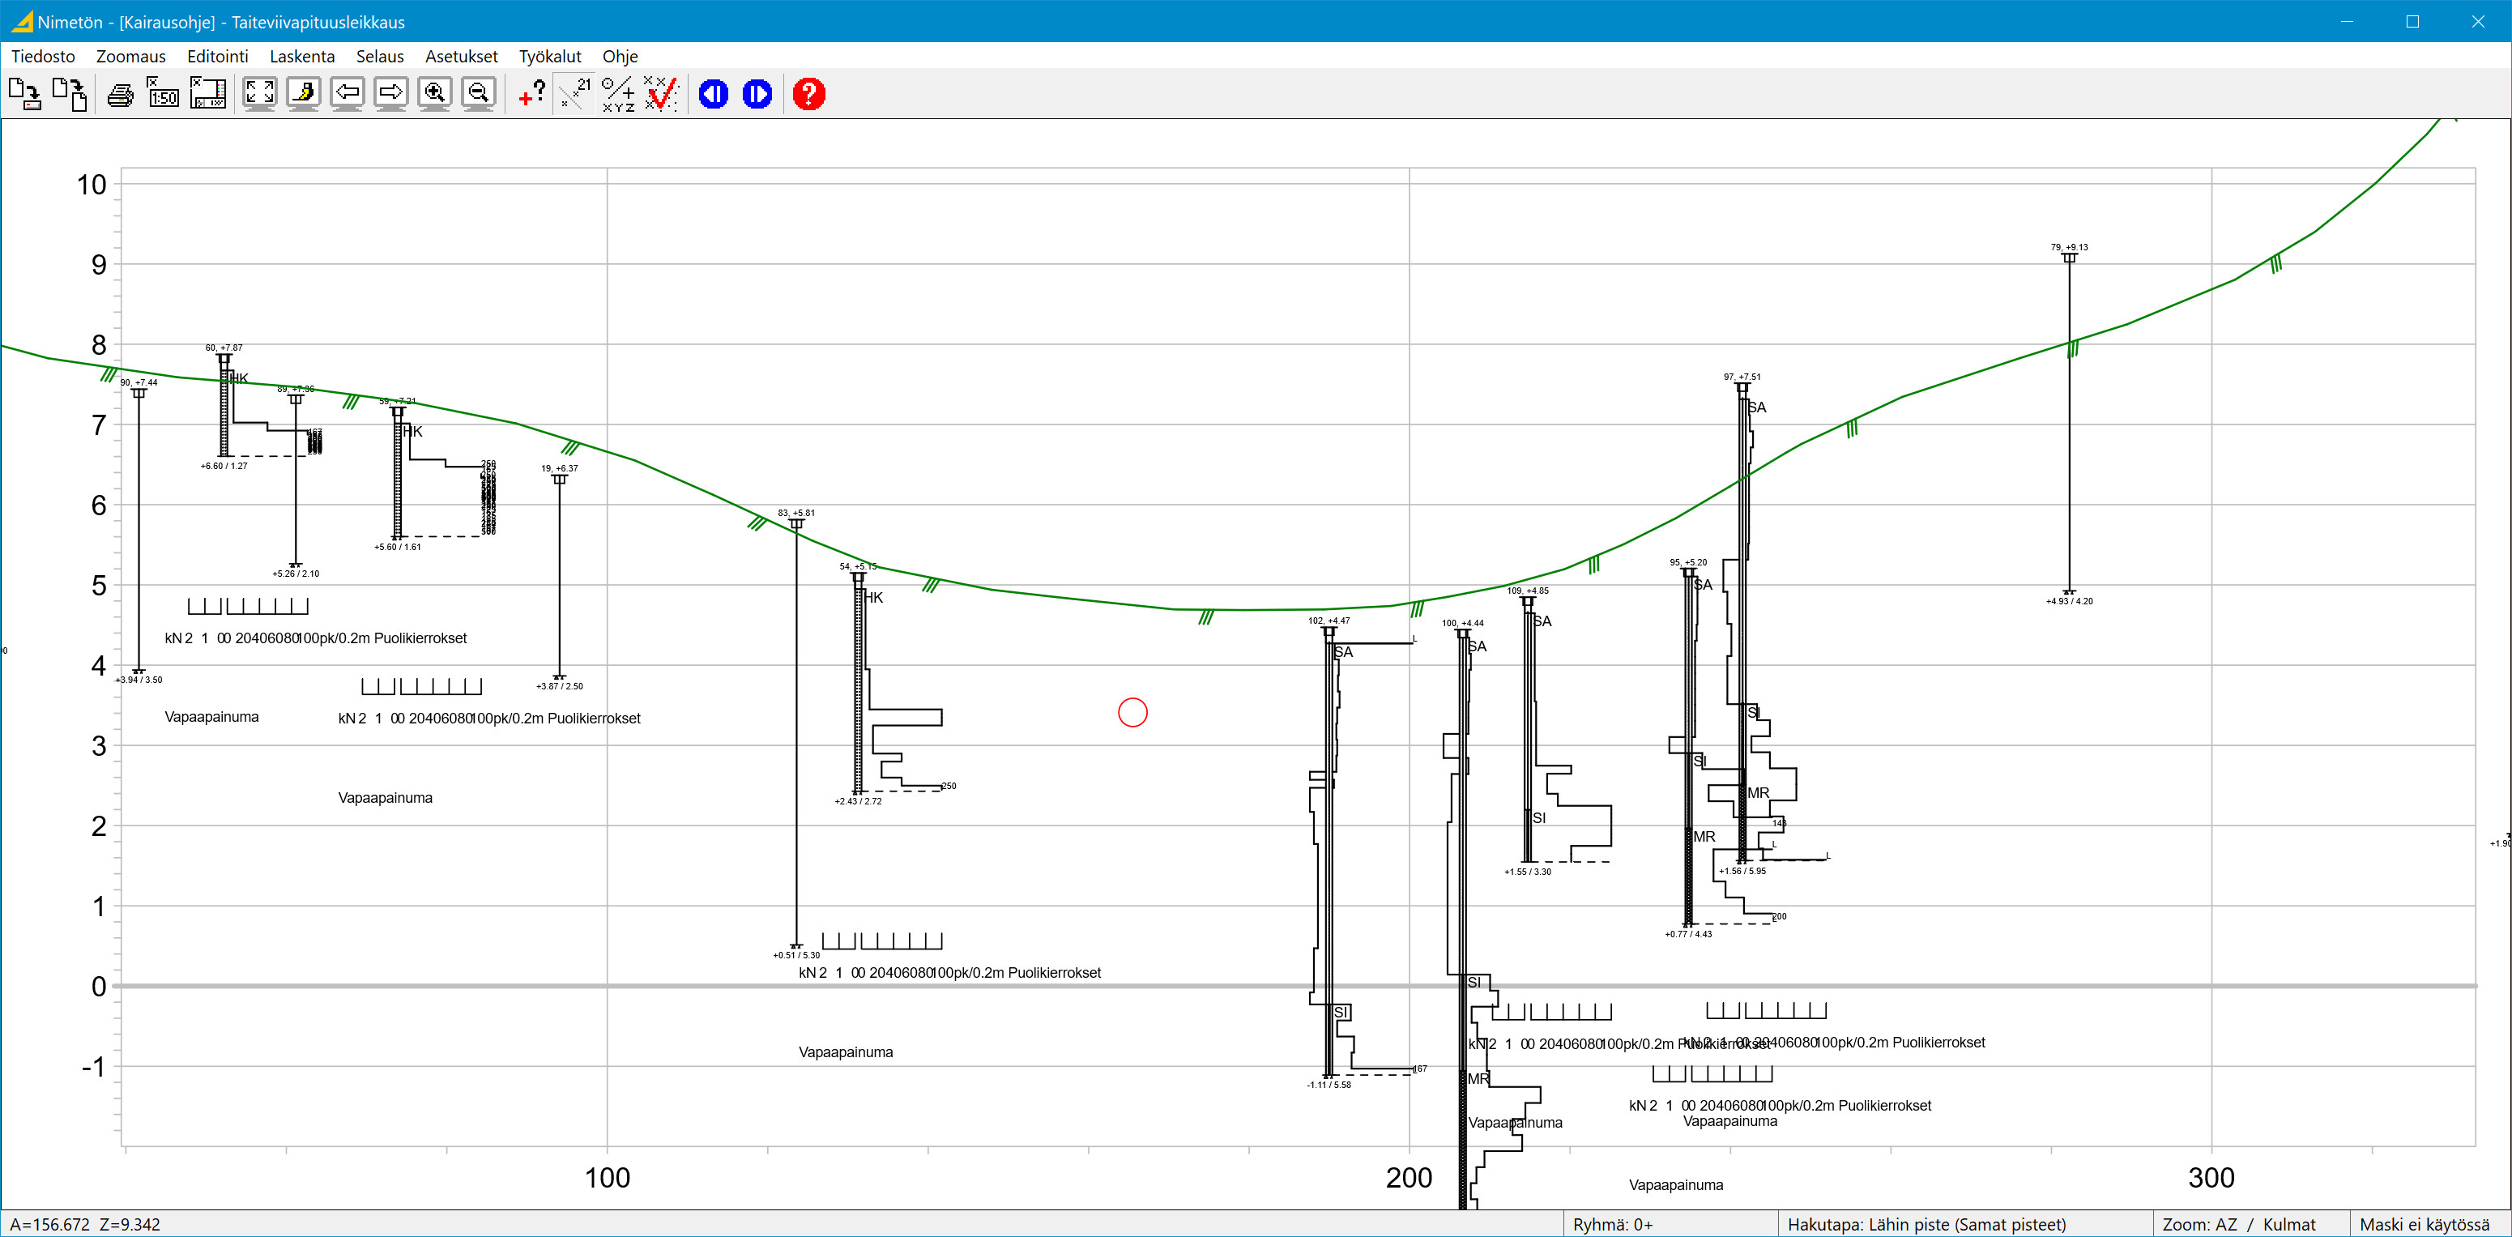2512x1237 pixels.
Task: Open the Tiedosto menu
Action: [43, 57]
